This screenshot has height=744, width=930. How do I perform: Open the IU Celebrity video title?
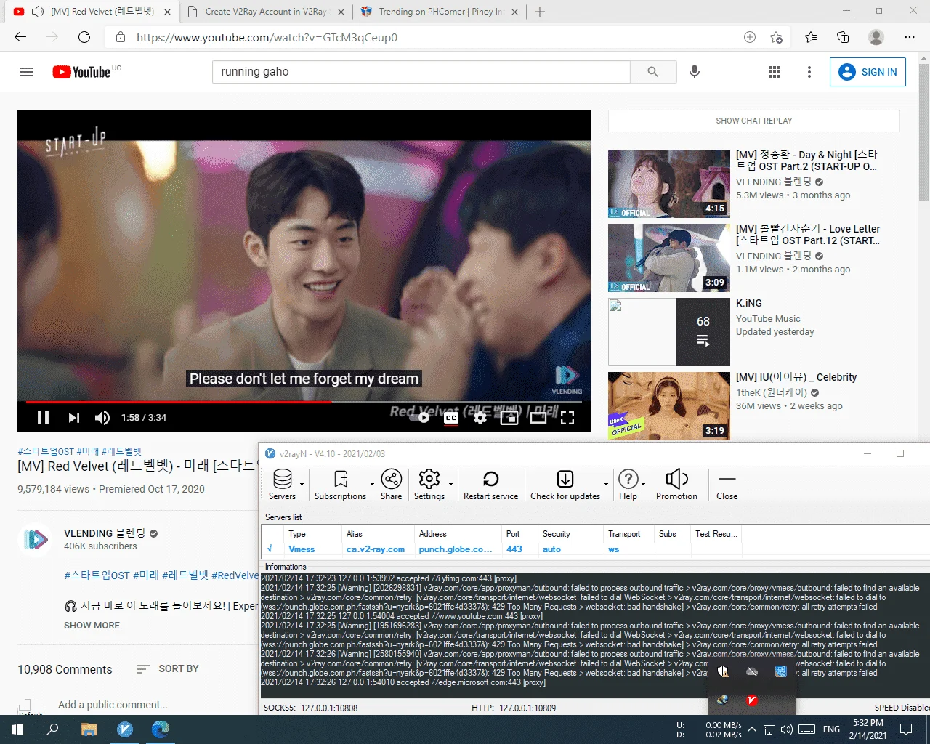click(x=796, y=377)
